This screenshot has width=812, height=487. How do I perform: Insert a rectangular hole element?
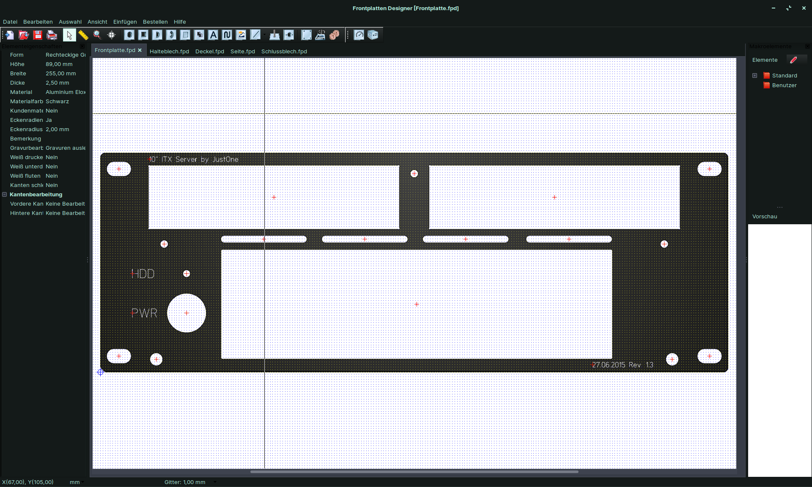click(x=143, y=35)
